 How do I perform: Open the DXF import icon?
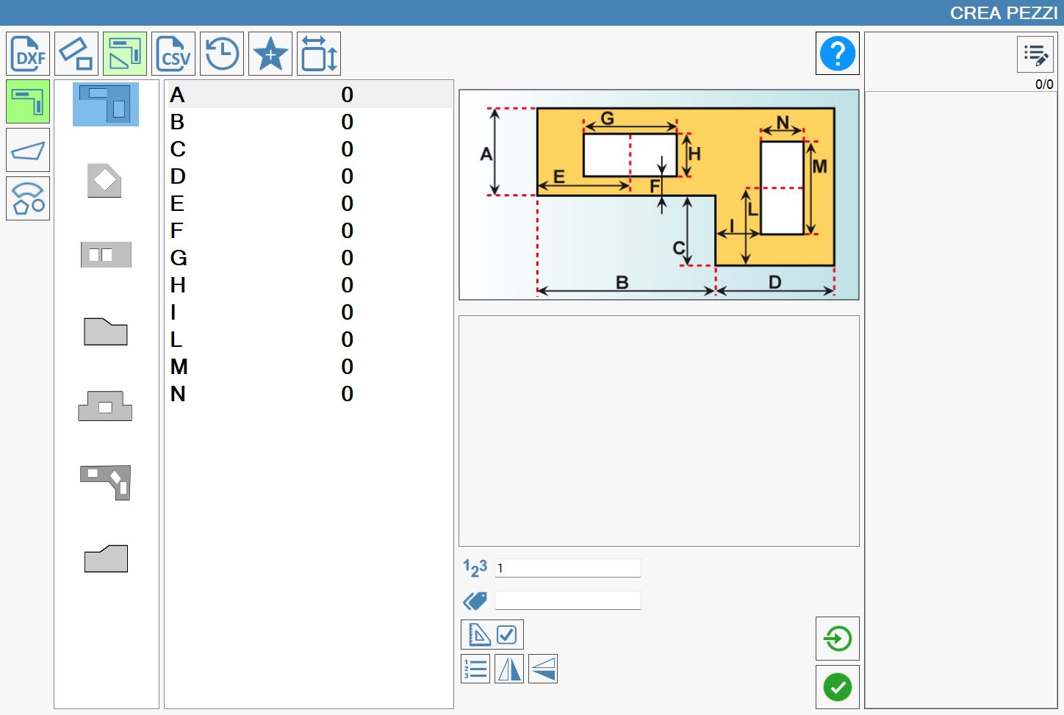(x=28, y=54)
